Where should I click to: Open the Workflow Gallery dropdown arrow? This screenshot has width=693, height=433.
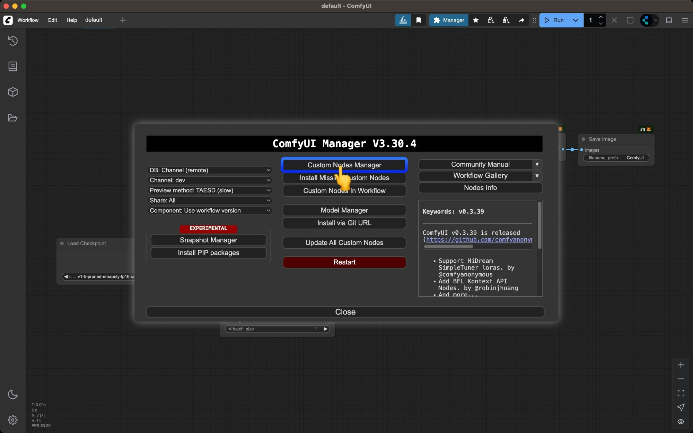[537, 176]
